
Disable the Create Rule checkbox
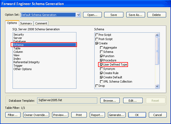[x=102, y=73]
